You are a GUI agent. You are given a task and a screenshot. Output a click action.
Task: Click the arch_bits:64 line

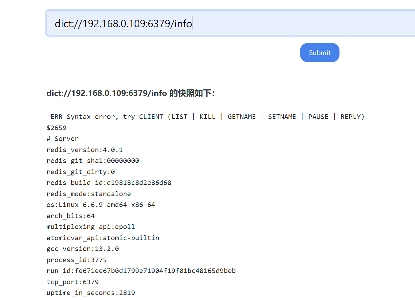point(71,216)
